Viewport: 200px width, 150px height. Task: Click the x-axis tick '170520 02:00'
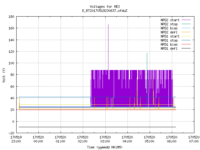point(82,139)
